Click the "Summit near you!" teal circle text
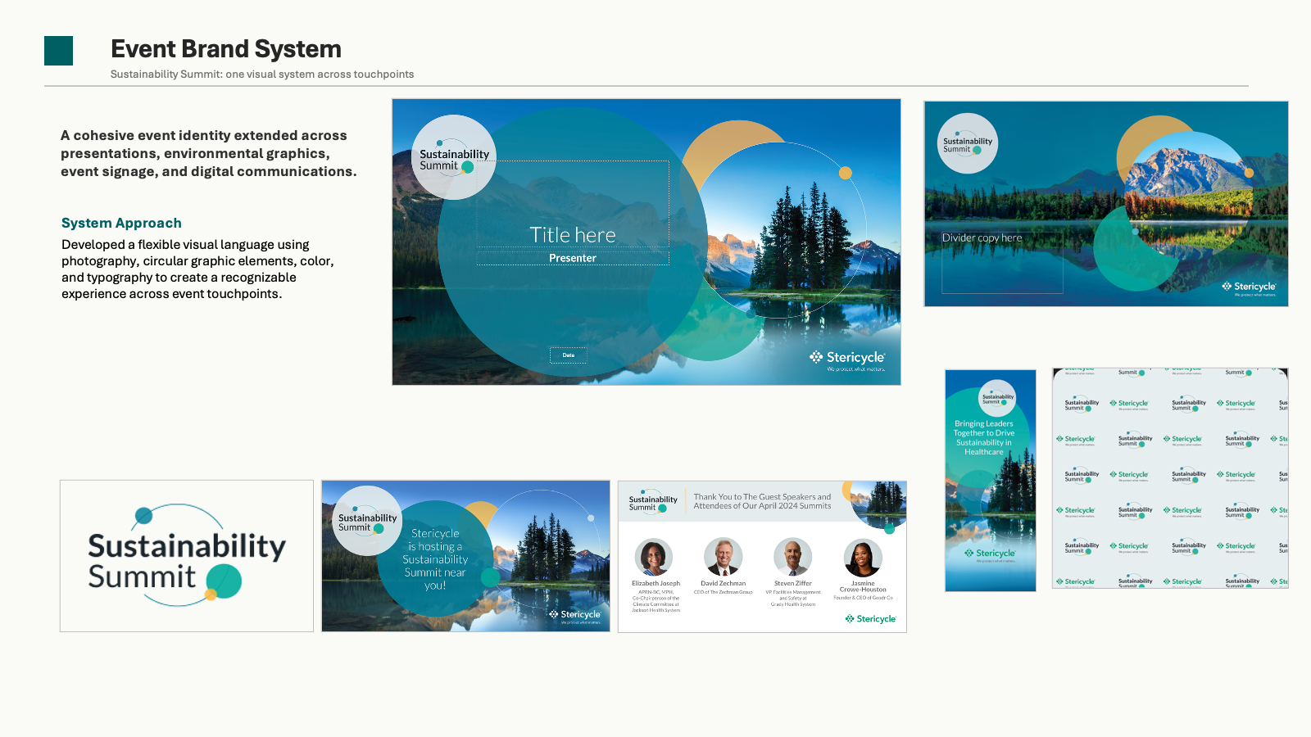Image resolution: width=1311 pixels, height=737 pixels. tap(435, 559)
